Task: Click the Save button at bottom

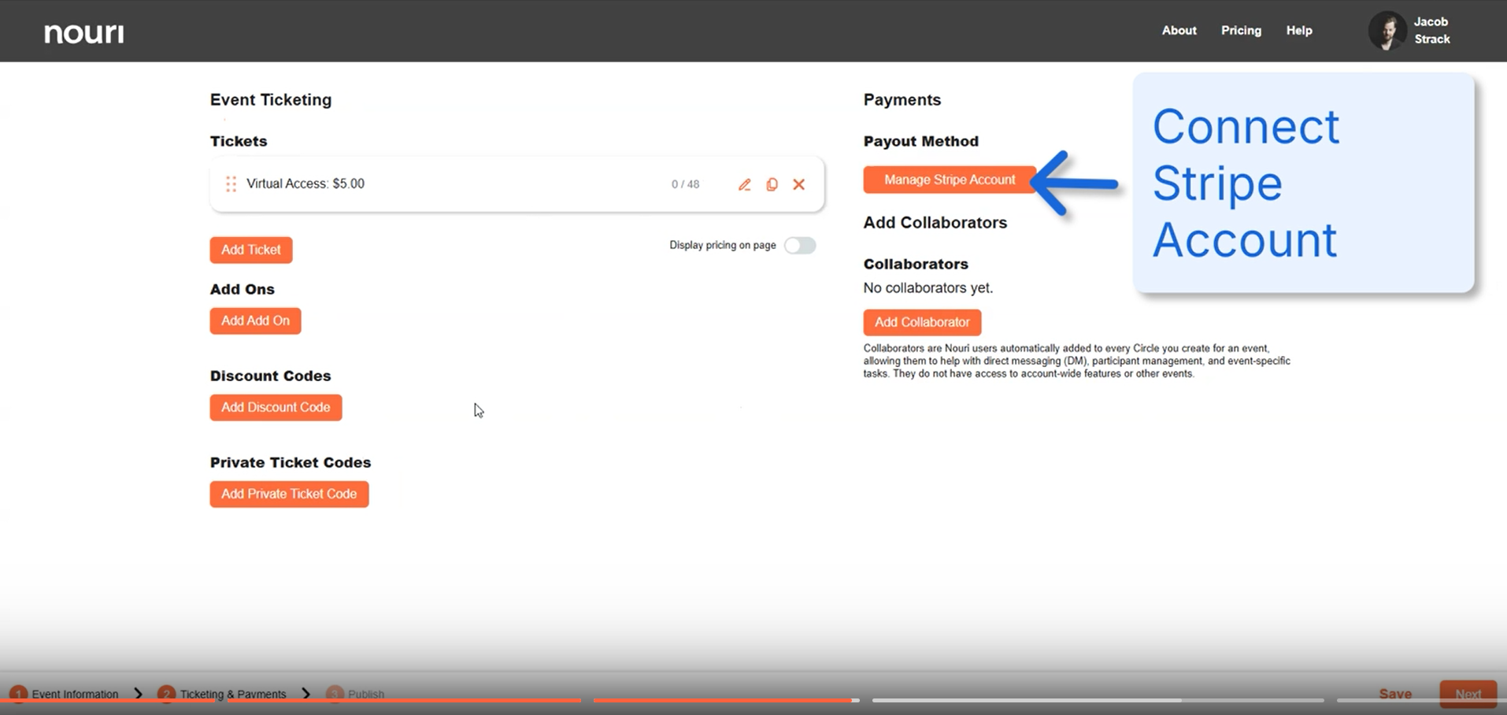Action: pyautogui.click(x=1394, y=694)
